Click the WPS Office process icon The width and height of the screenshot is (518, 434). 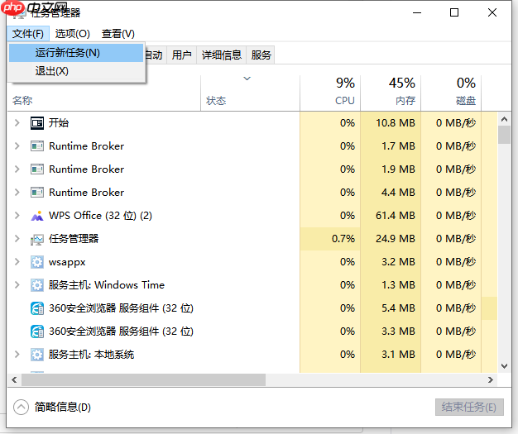37,216
